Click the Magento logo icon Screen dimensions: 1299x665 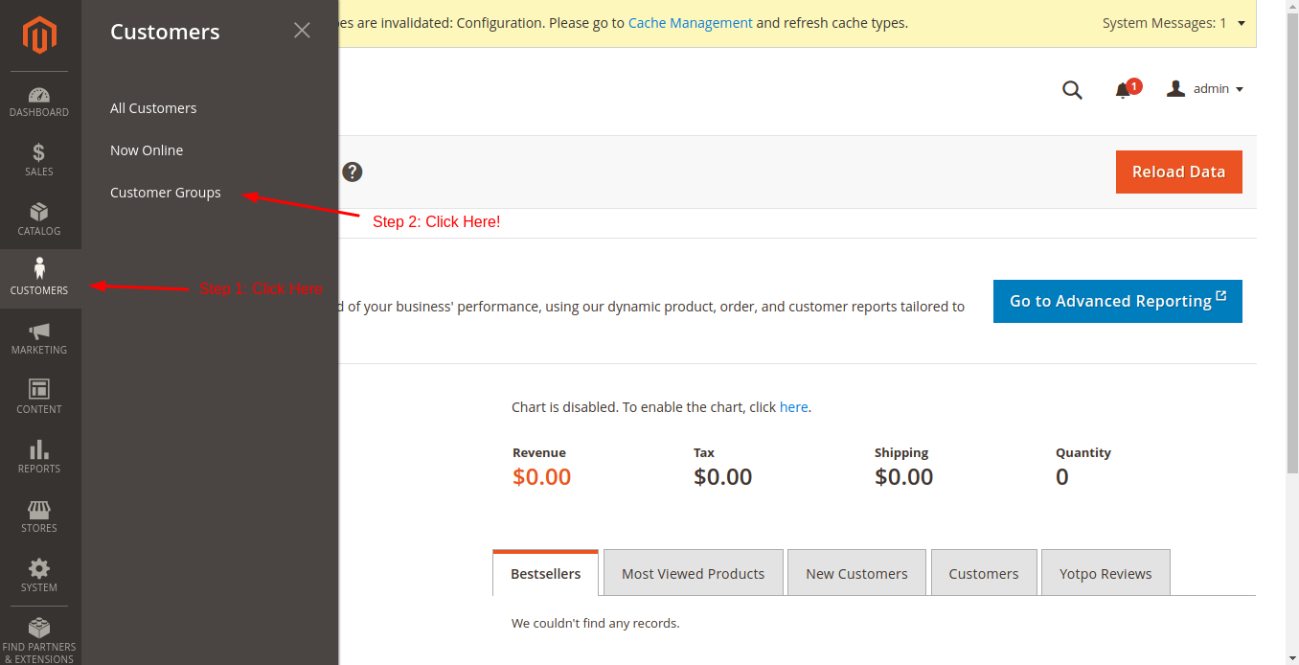[39, 35]
